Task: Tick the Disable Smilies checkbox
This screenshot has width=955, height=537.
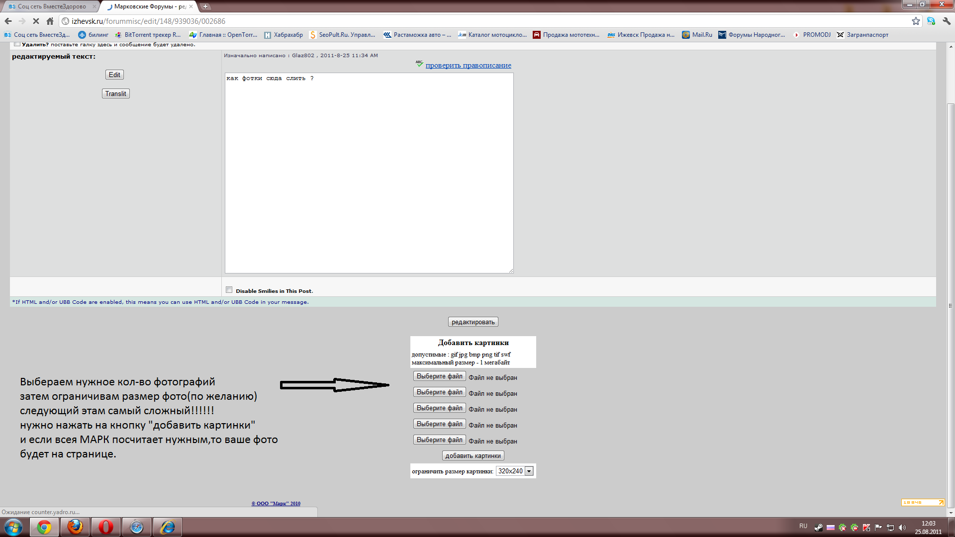Action: (229, 290)
